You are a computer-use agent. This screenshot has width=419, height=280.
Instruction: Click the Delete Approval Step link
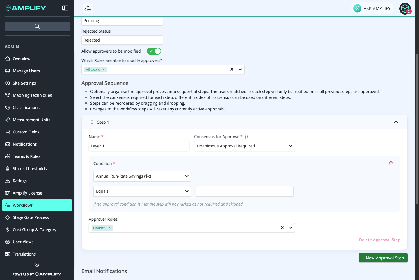379,240
